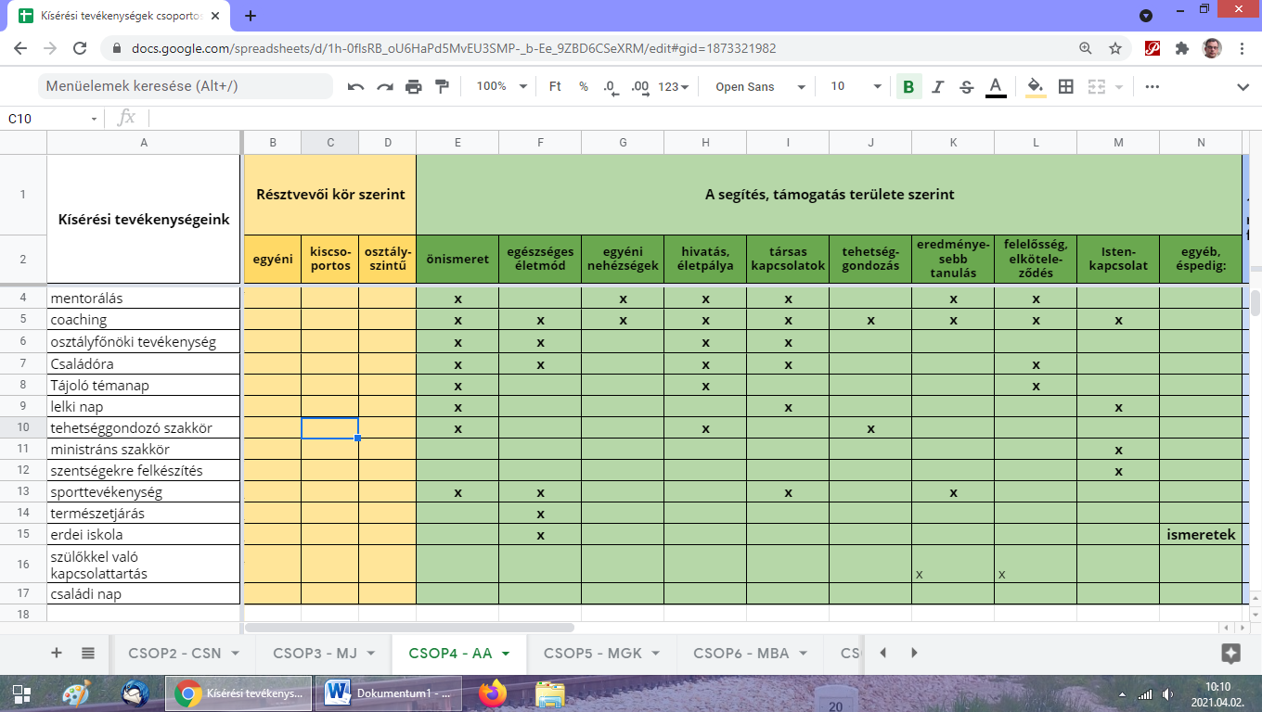Activate the paint format roller

pos(442,86)
